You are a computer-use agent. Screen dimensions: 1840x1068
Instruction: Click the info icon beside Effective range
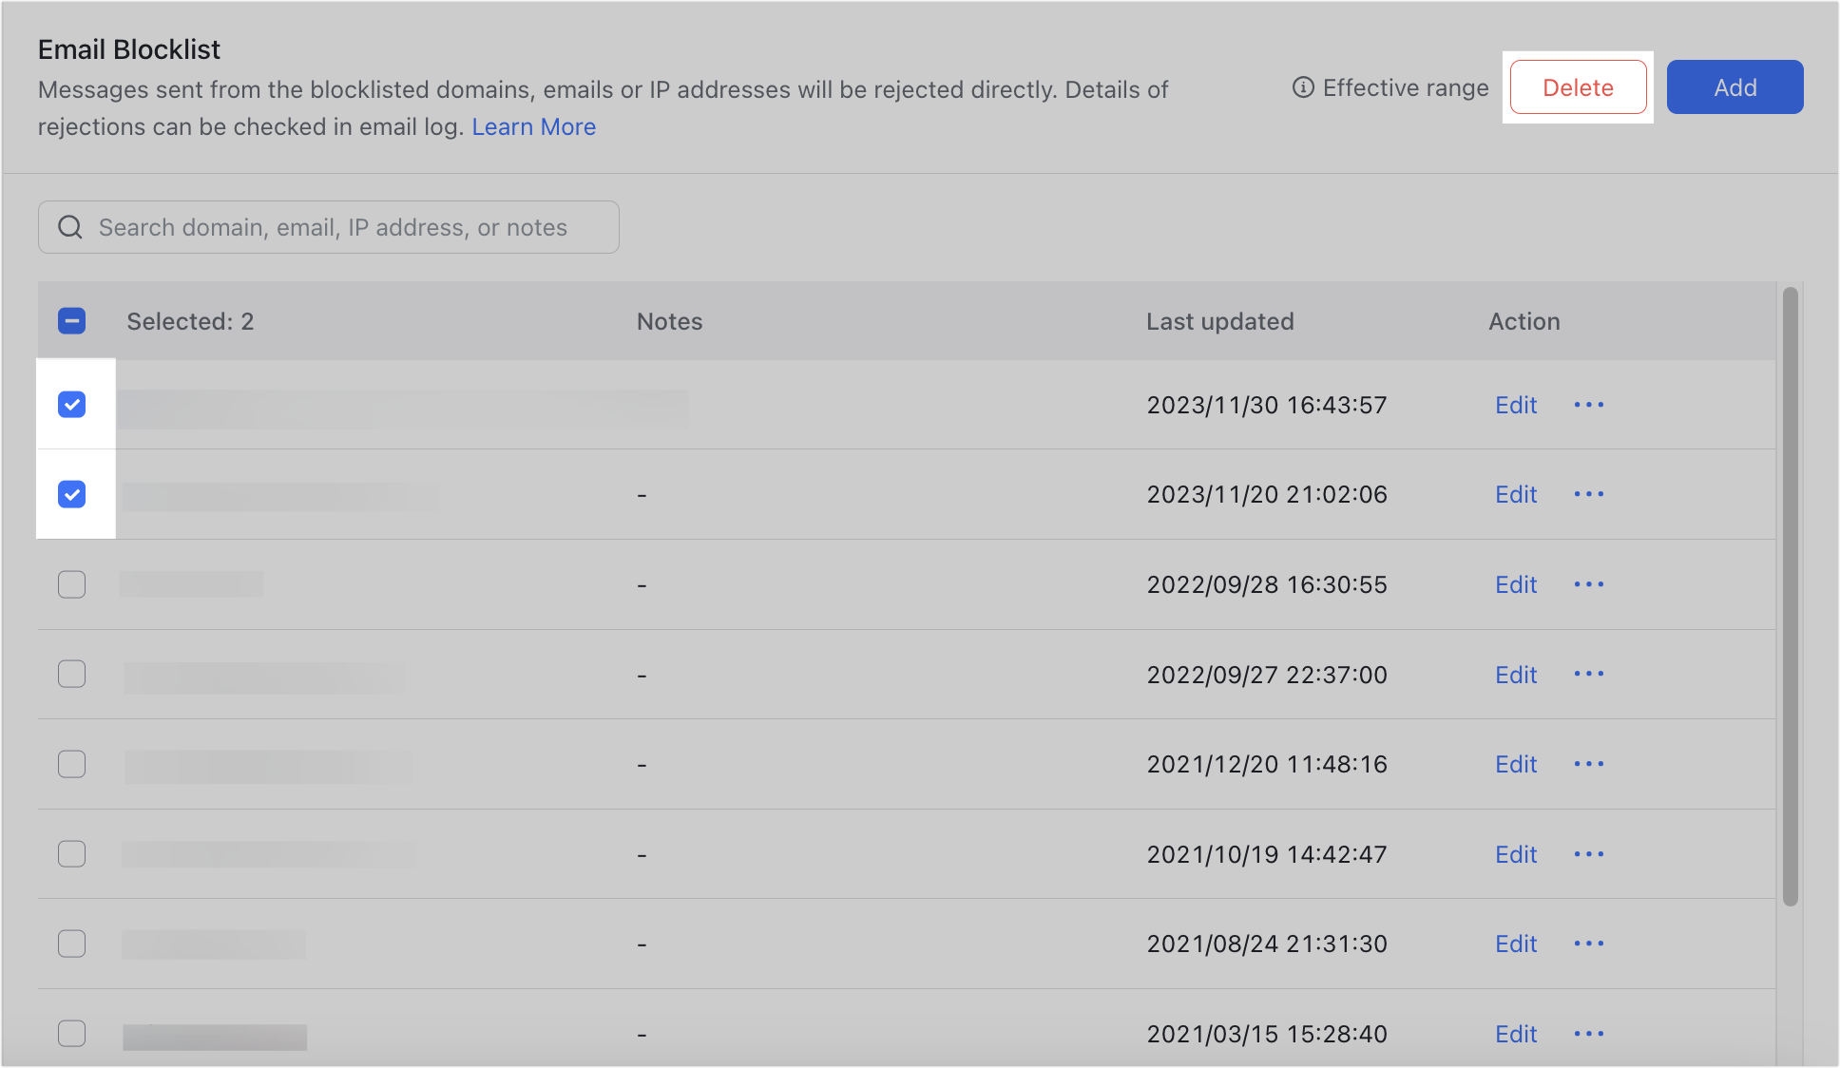tap(1302, 87)
